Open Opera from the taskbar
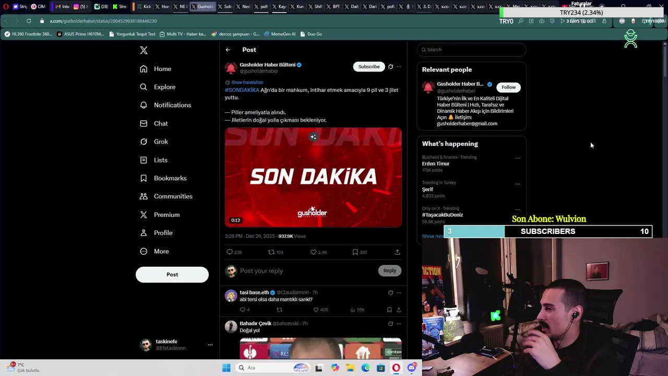This screenshot has height=376, width=668. (x=396, y=368)
